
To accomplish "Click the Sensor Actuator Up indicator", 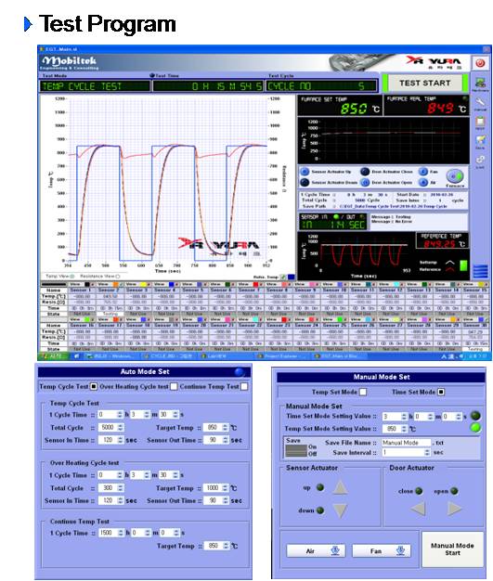I will point(305,172).
